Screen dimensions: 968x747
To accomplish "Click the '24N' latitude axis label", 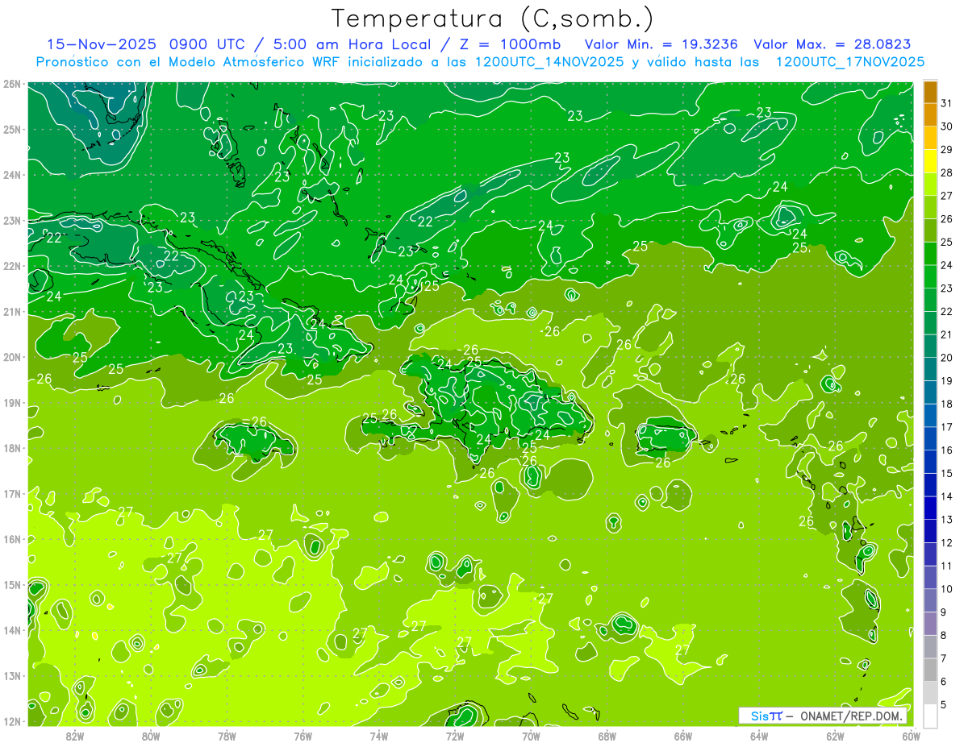I will (x=12, y=175).
